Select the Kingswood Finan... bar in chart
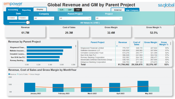This screenshot has width=175, height=99. 49,47
